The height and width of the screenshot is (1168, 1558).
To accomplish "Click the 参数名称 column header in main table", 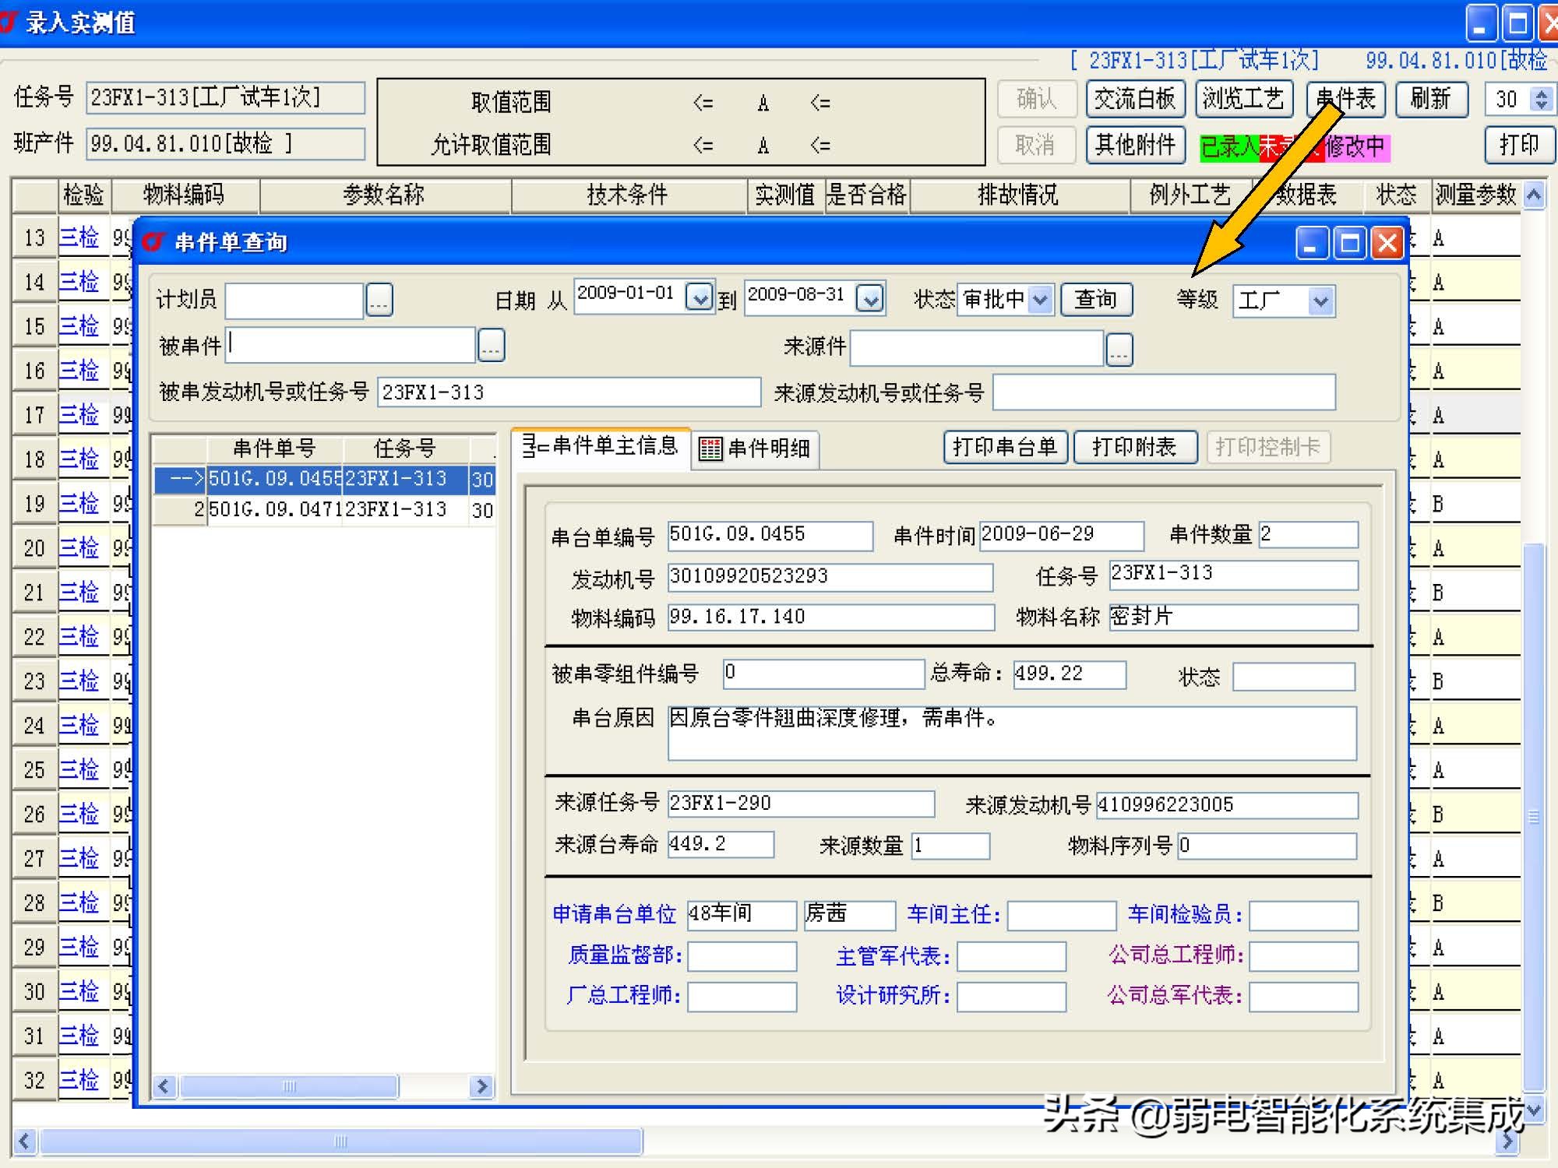I will click(385, 195).
